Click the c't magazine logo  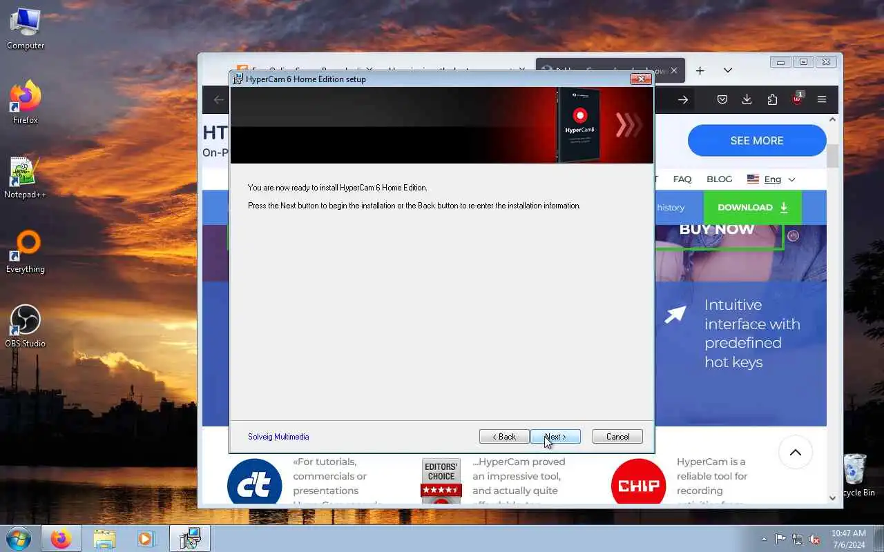(255, 483)
